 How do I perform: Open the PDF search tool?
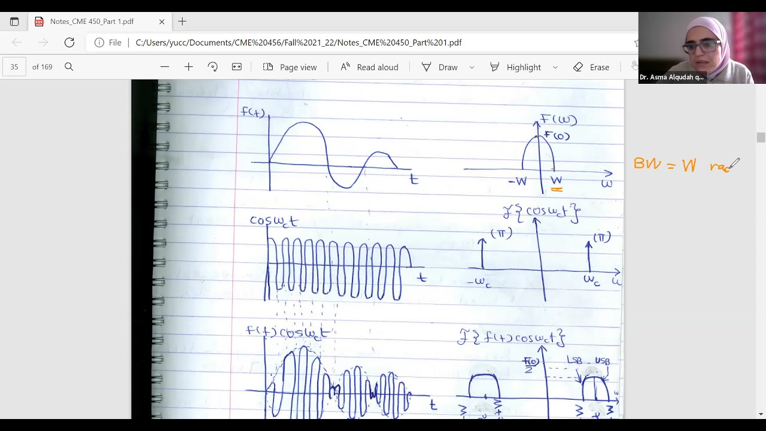click(69, 67)
